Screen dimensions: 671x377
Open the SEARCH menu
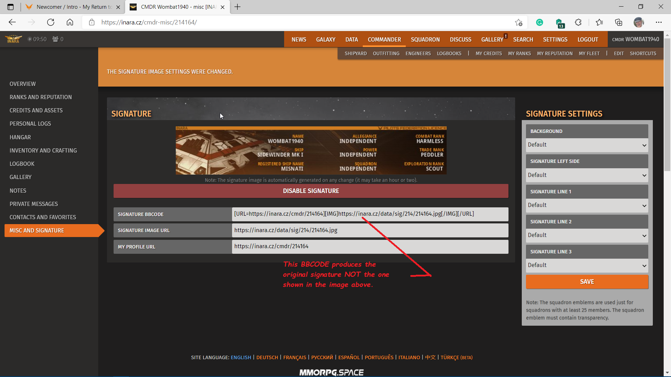523,39
